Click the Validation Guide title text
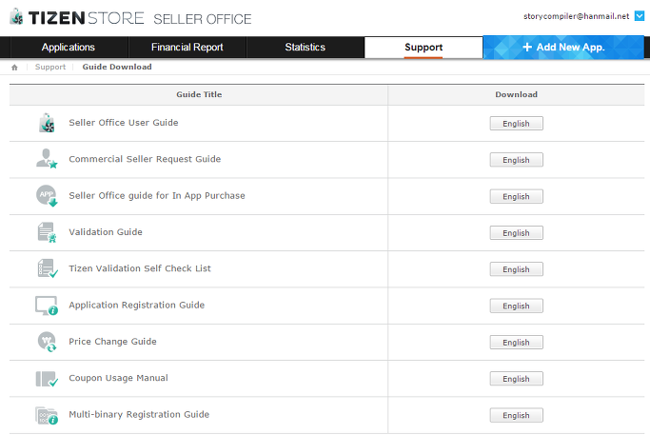The width and height of the screenshot is (650, 435). [106, 232]
